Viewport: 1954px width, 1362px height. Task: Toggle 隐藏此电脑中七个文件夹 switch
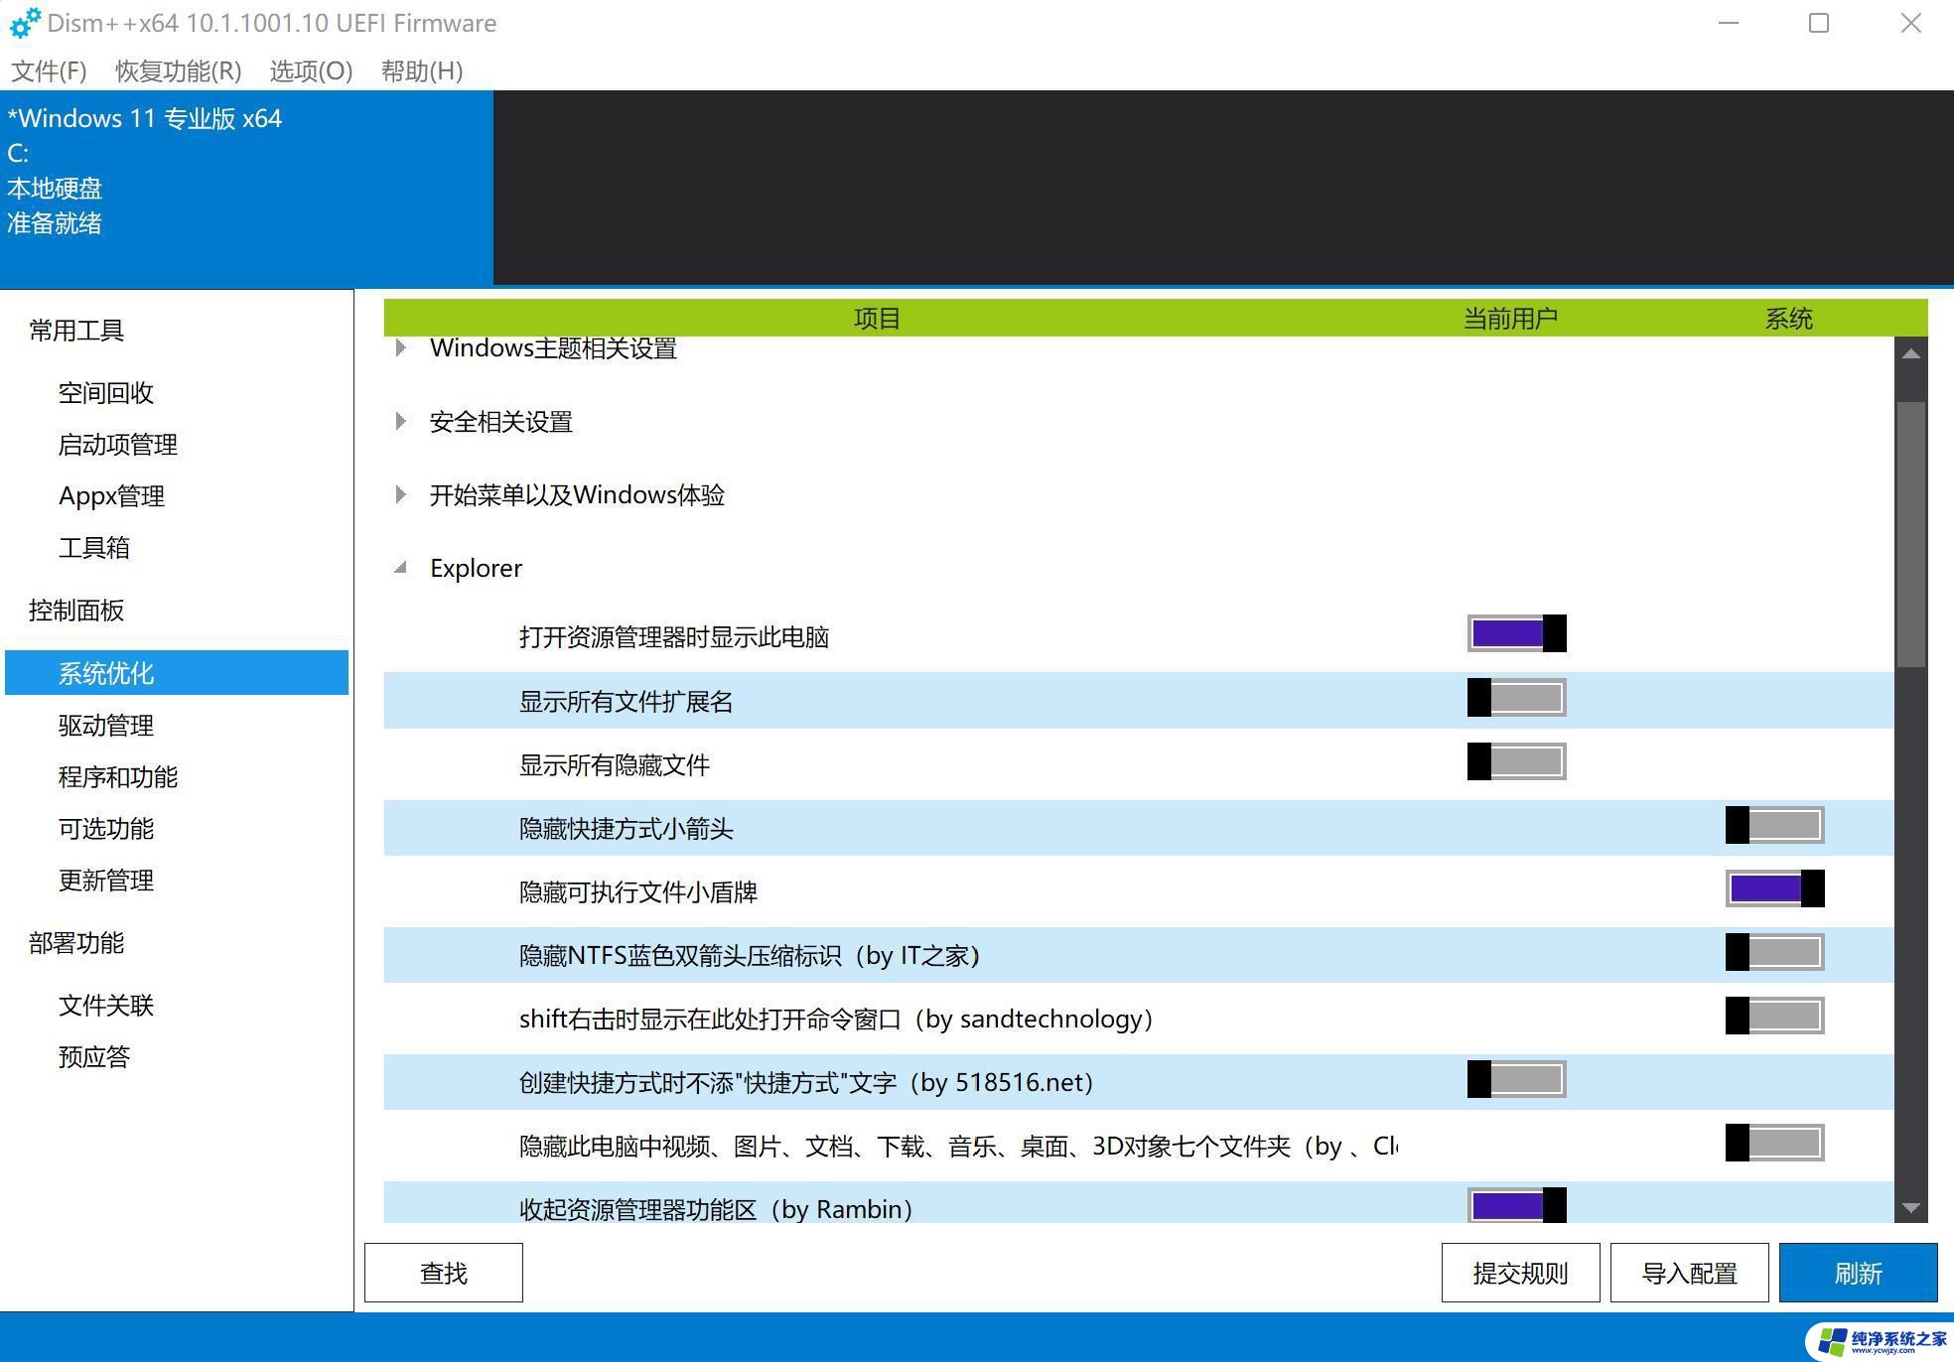pyautogui.click(x=1774, y=1143)
